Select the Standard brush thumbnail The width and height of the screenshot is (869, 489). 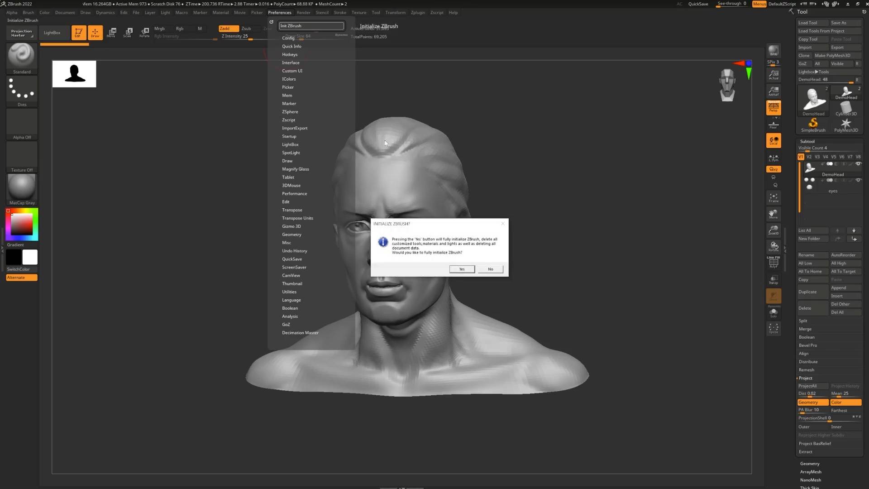(21, 56)
